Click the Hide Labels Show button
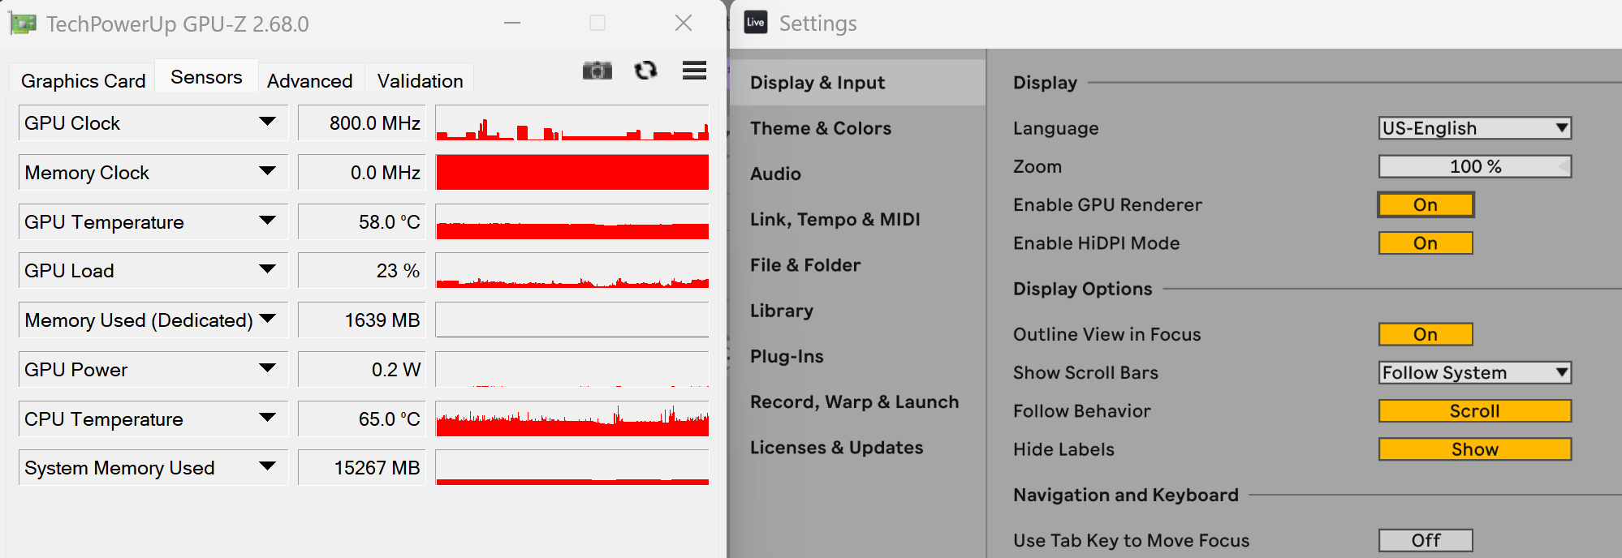 coord(1474,449)
